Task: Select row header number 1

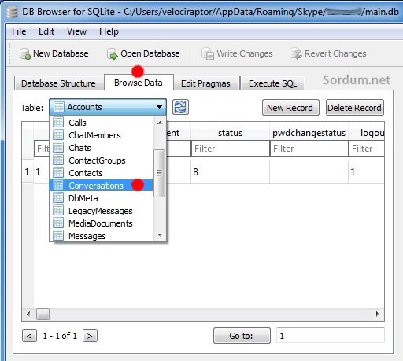Action: [28, 172]
